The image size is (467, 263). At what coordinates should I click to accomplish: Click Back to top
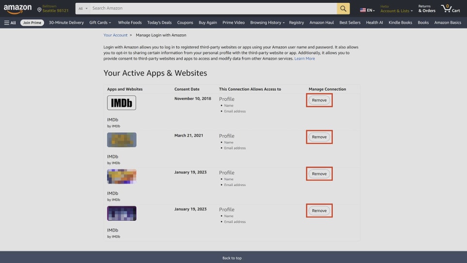(x=232, y=258)
